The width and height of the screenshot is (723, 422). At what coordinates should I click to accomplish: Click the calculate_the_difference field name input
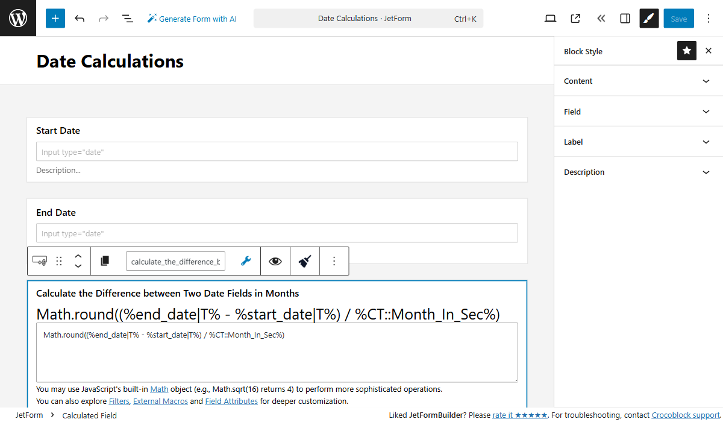pyautogui.click(x=175, y=260)
